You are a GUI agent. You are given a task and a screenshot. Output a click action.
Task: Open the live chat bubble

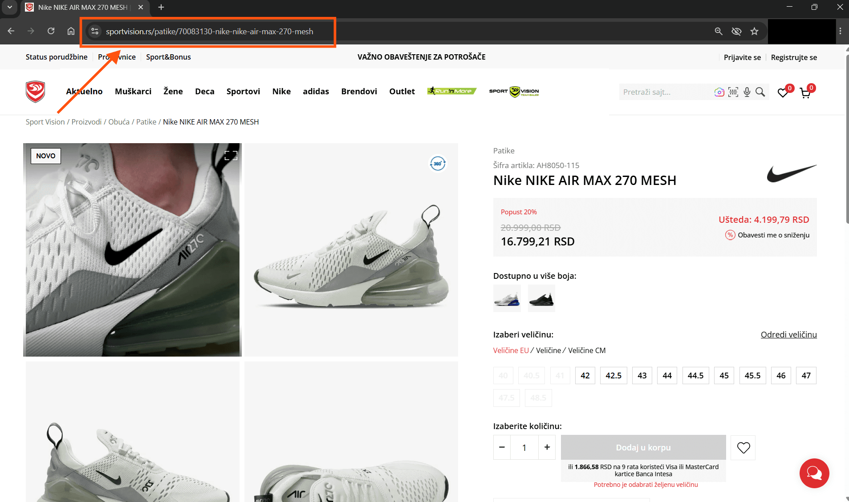[814, 473]
